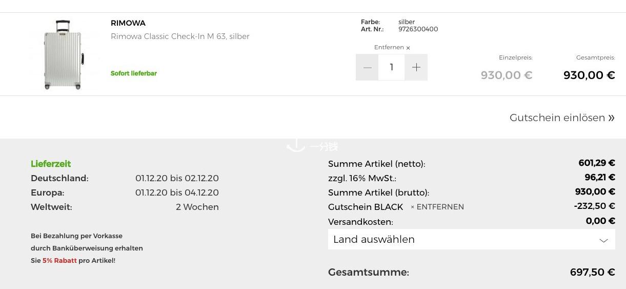This screenshot has height=289, width=626.
Task: Click the Gesamtsumme amount 697,50 €
Action: pyautogui.click(x=592, y=272)
